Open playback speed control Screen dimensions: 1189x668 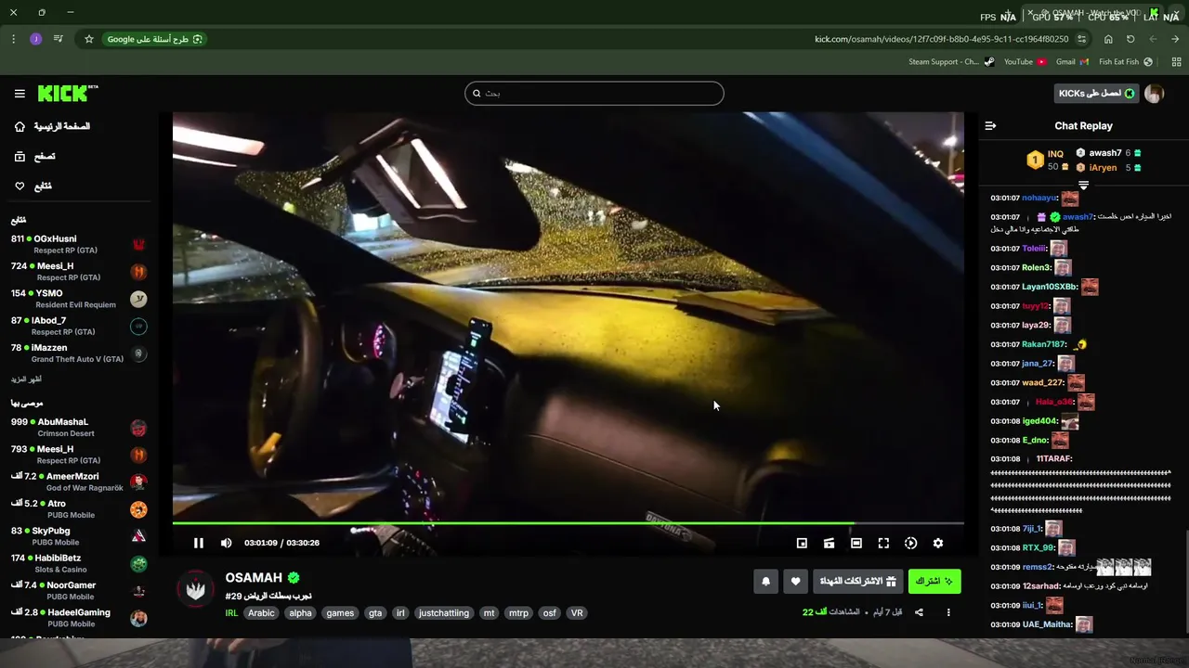(910, 543)
